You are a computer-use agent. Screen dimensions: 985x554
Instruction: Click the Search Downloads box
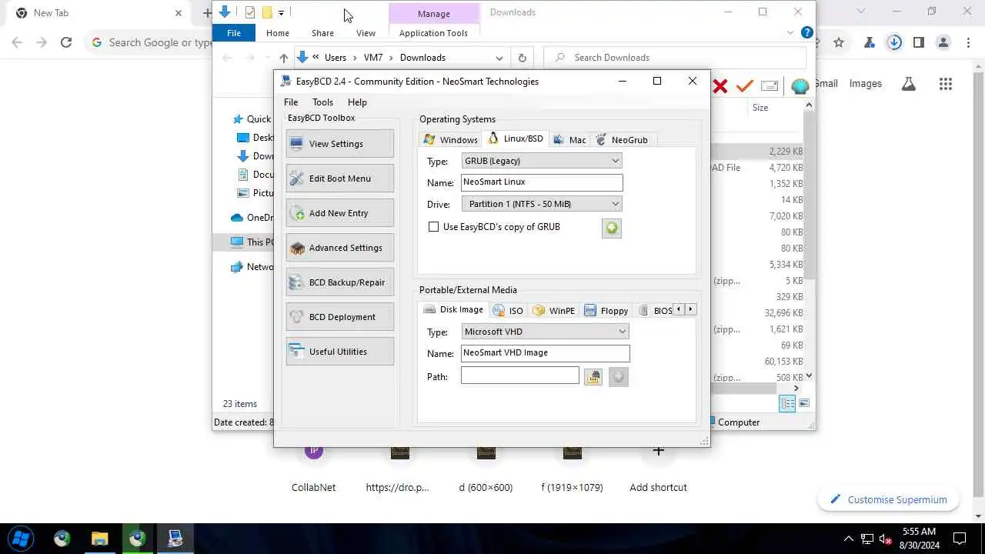674,58
